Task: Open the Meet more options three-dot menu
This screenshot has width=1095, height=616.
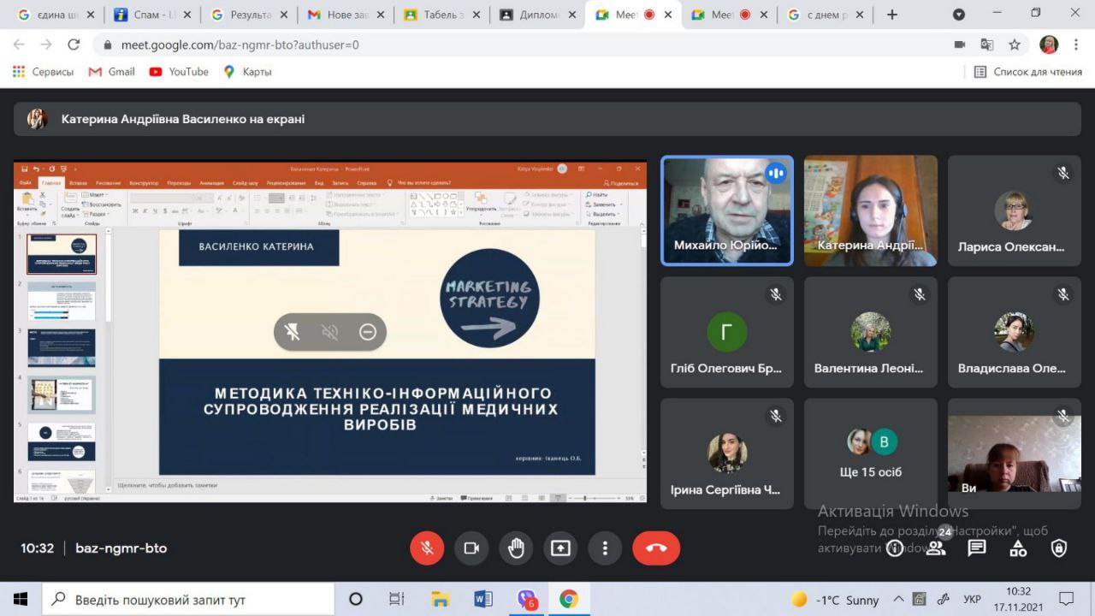Action: tap(605, 548)
